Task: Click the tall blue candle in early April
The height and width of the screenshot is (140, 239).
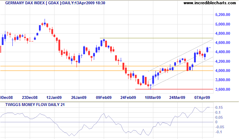Action: [x=195, y=57]
